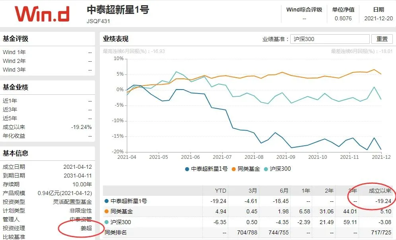Click the teal dot beside 沪深300 table row

click(x=107, y=222)
